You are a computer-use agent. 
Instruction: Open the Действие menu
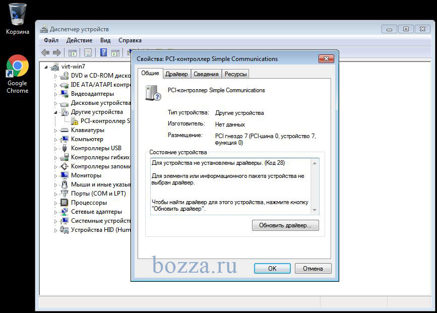(79, 40)
